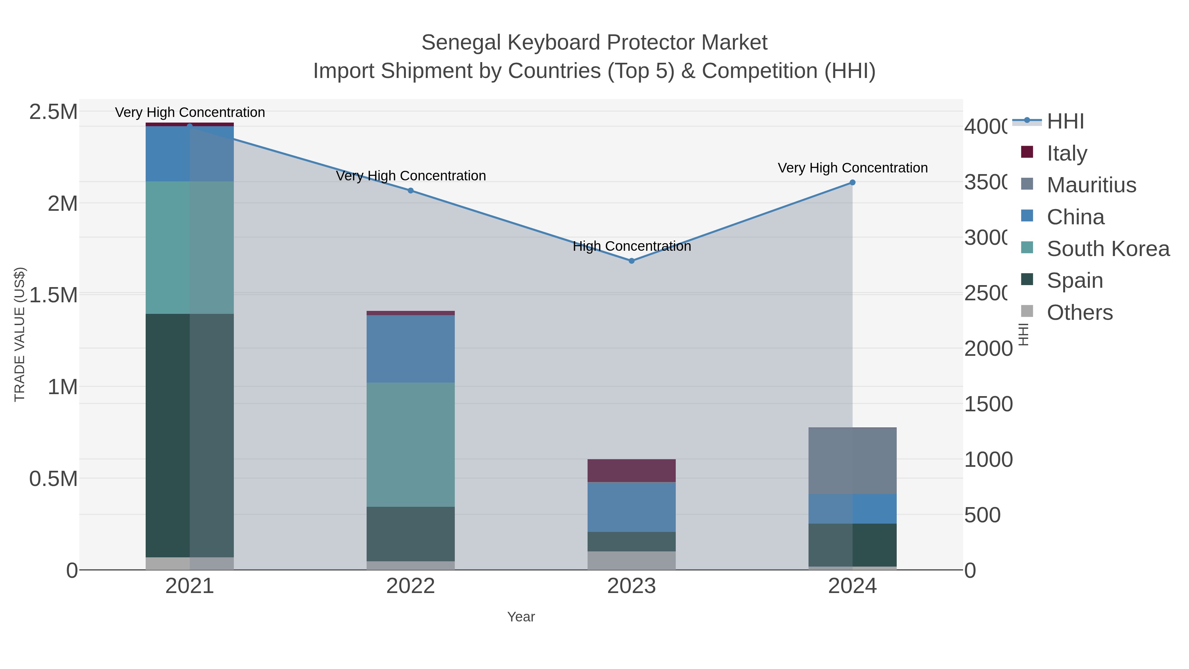Click the rotated HHI right-axis title
Image resolution: width=1189 pixels, height=669 pixels.
[x=1023, y=334]
